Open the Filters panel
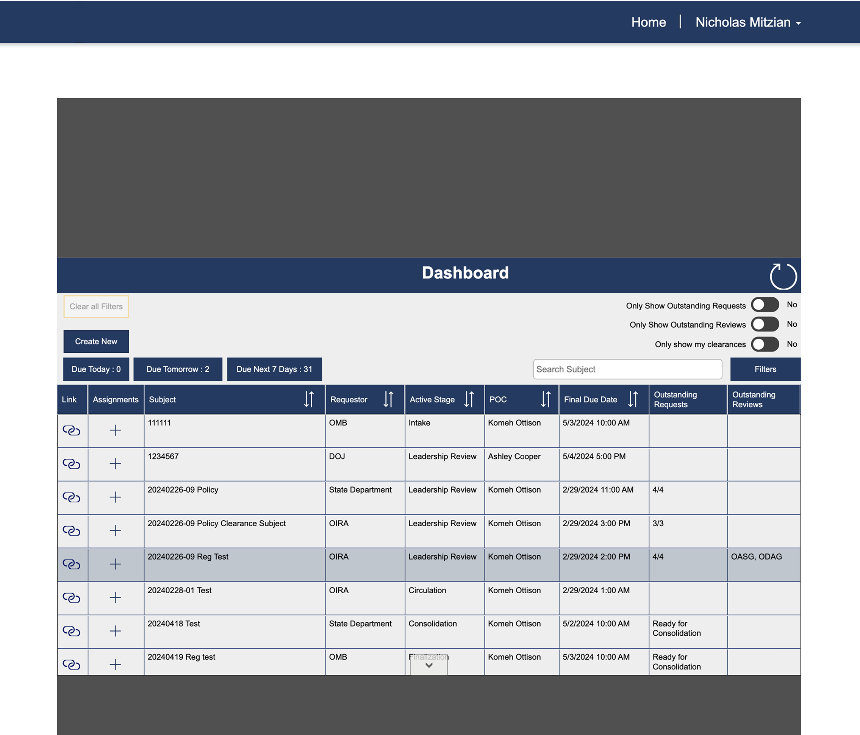 pyautogui.click(x=765, y=369)
